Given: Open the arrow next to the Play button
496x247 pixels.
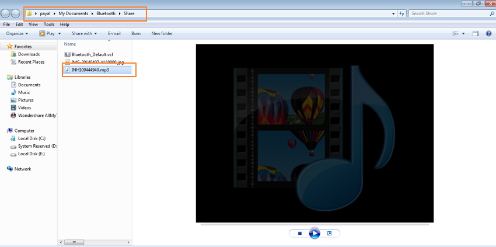Looking at the screenshot, I should [x=60, y=33].
